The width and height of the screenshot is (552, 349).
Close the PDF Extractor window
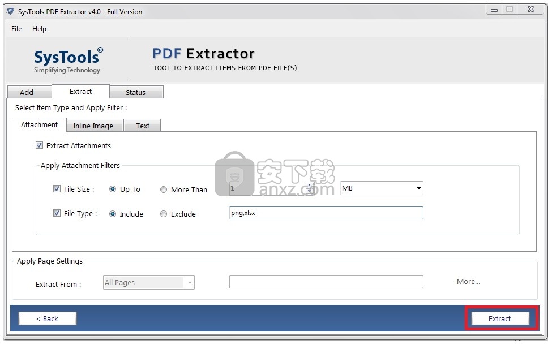[x=531, y=10]
